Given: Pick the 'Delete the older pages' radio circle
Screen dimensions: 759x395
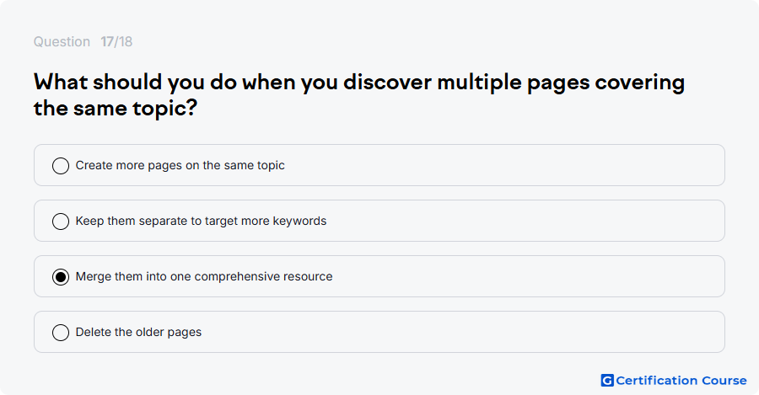Looking at the screenshot, I should point(61,333).
